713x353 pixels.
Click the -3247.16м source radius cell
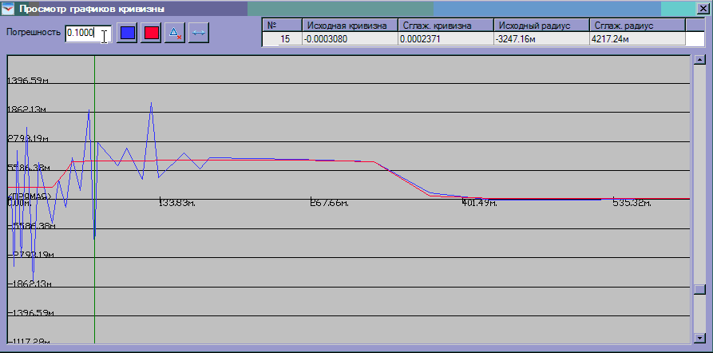click(541, 38)
